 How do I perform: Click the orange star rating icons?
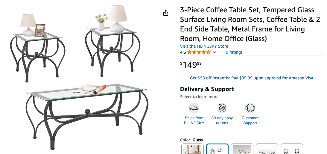tap(199, 52)
